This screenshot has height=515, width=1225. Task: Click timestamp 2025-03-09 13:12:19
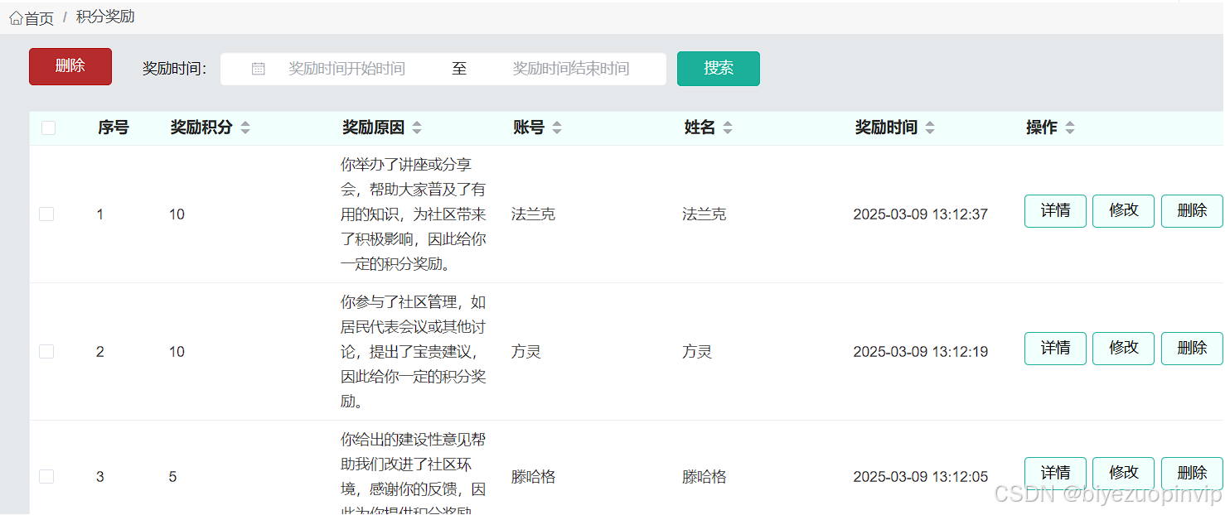(x=921, y=352)
